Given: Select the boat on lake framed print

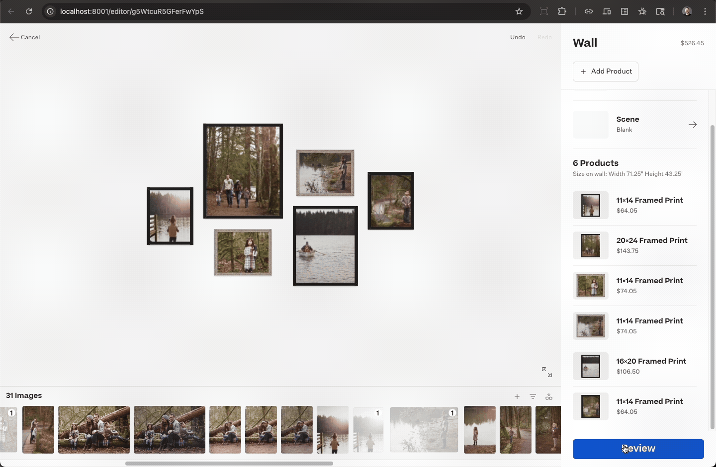Looking at the screenshot, I should [x=325, y=246].
